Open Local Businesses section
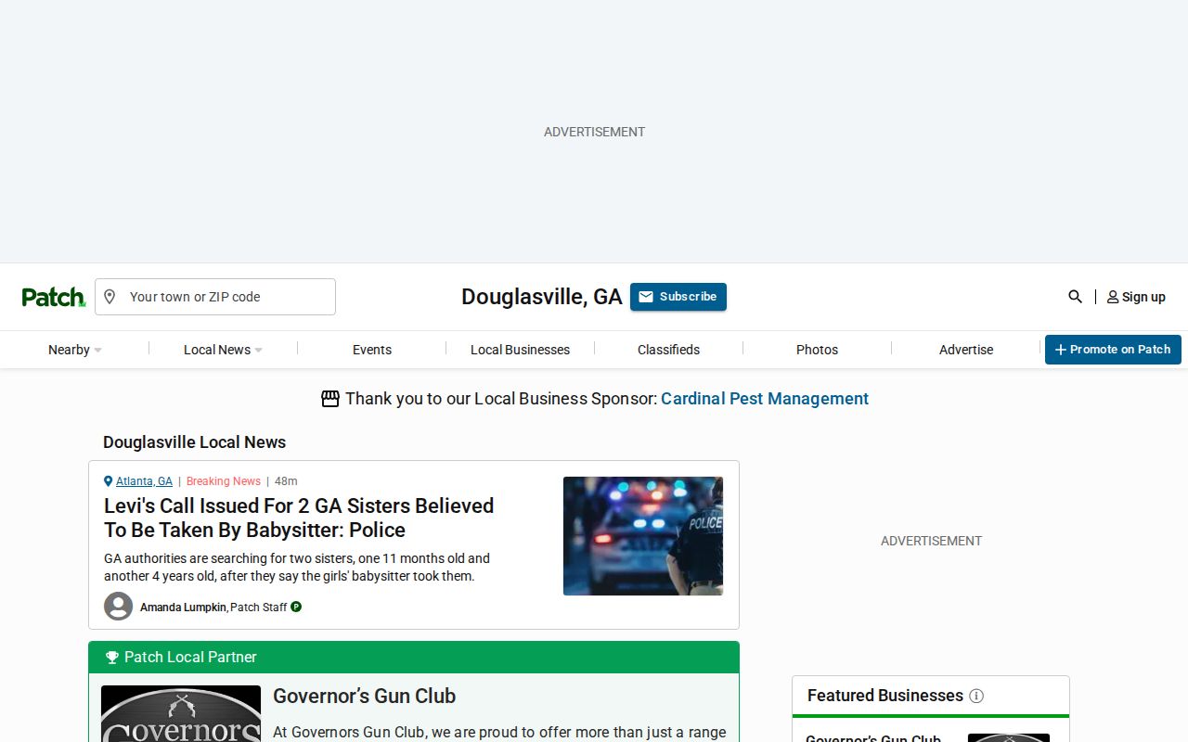The image size is (1188, 742). 520,350
